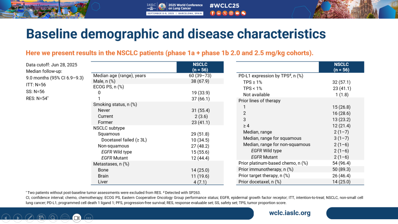Toggle the subtitles button
The image size is (398, 224).
click(x=65, y=218)
